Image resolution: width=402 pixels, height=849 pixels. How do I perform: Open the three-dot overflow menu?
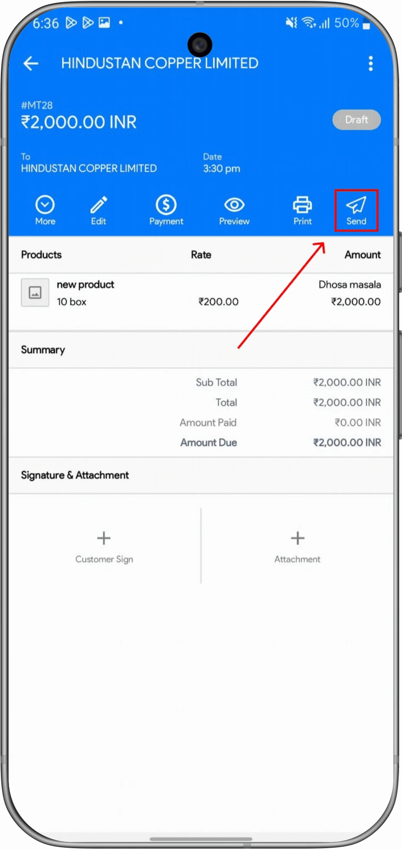[x=371, y=64]
